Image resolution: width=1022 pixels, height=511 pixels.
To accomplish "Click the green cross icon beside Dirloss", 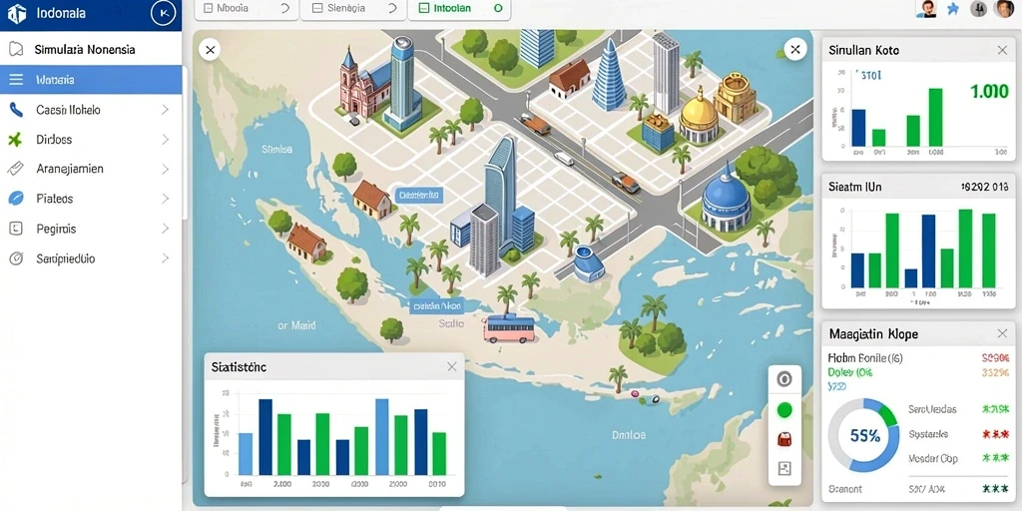I will 16,139.
